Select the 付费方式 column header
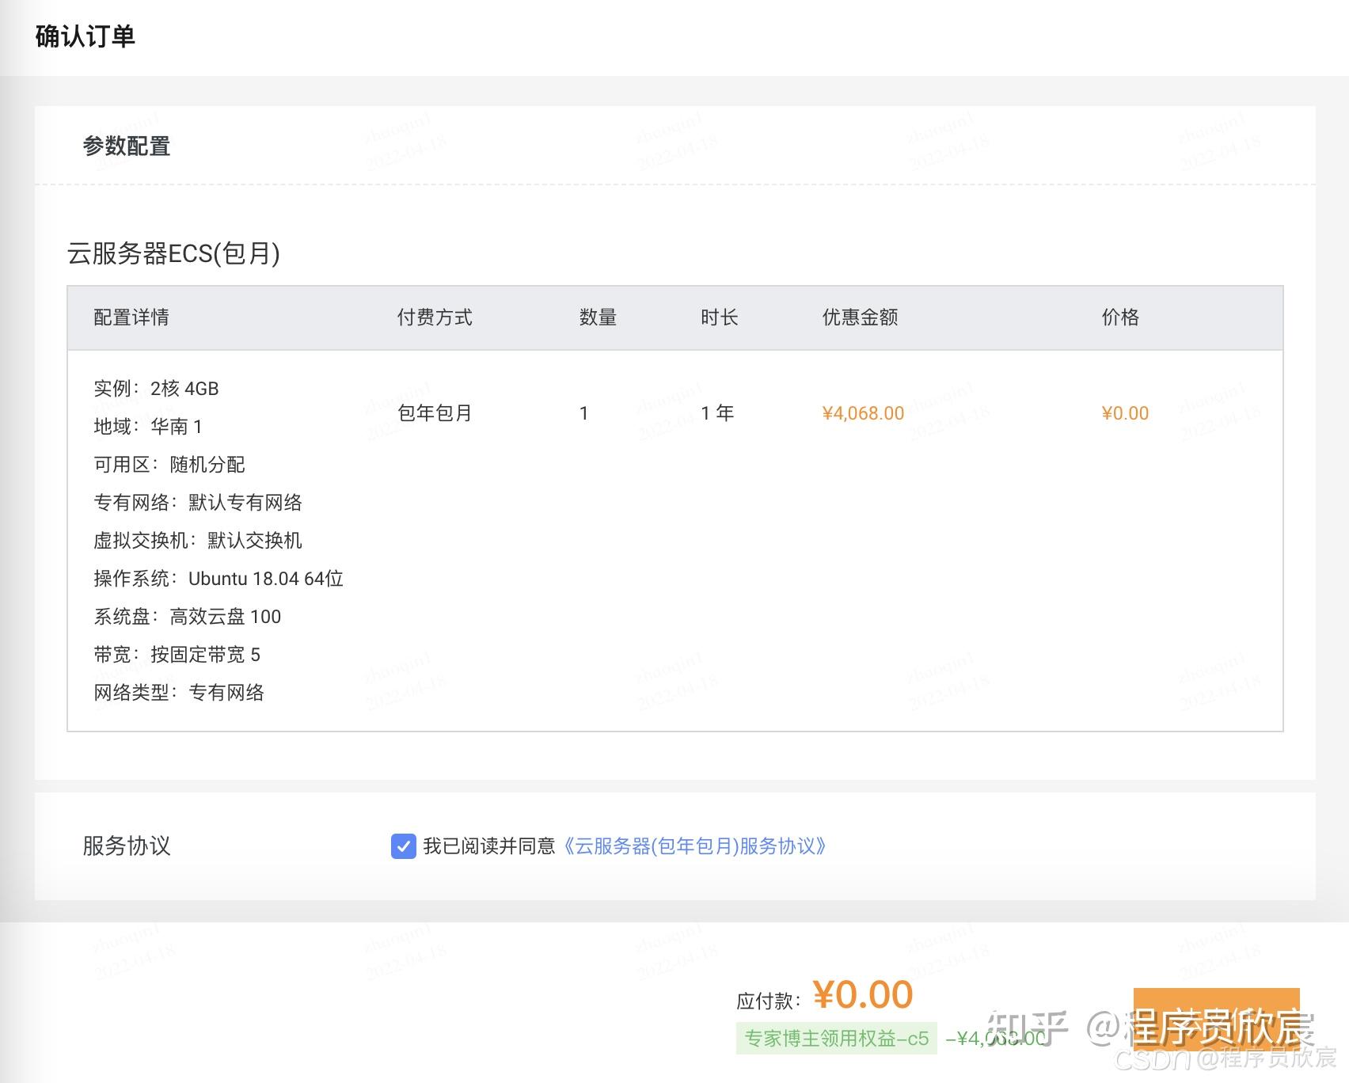The image size is (1349, 1083). click(434, 317)
